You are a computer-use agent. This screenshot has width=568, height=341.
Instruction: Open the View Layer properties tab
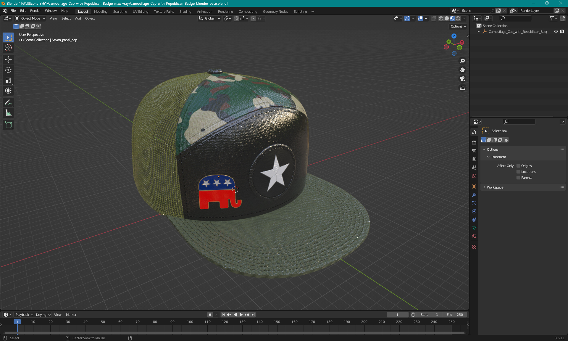[x=474, y=159]
